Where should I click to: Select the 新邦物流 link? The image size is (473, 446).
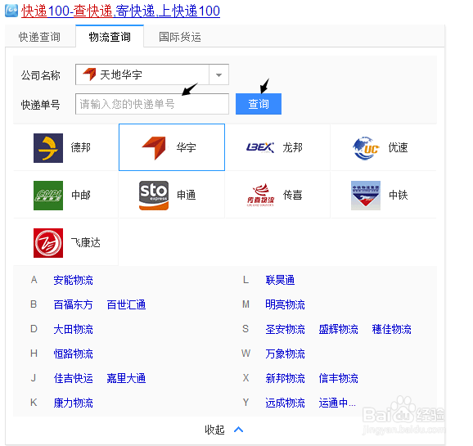point(285,378)
